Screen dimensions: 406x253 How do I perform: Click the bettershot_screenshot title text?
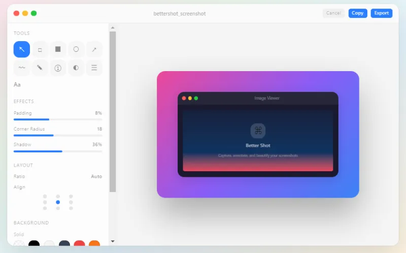[180, 14]
